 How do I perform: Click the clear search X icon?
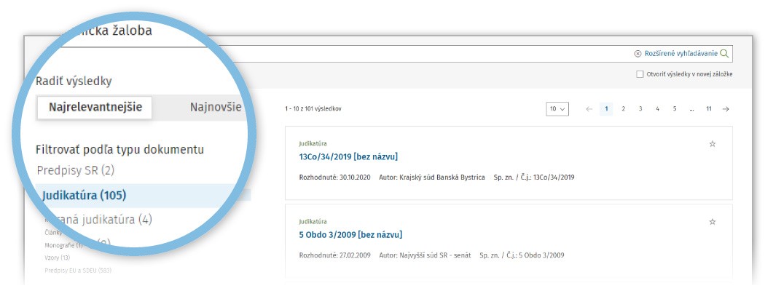pyautogui.click(x=637, y=54)
